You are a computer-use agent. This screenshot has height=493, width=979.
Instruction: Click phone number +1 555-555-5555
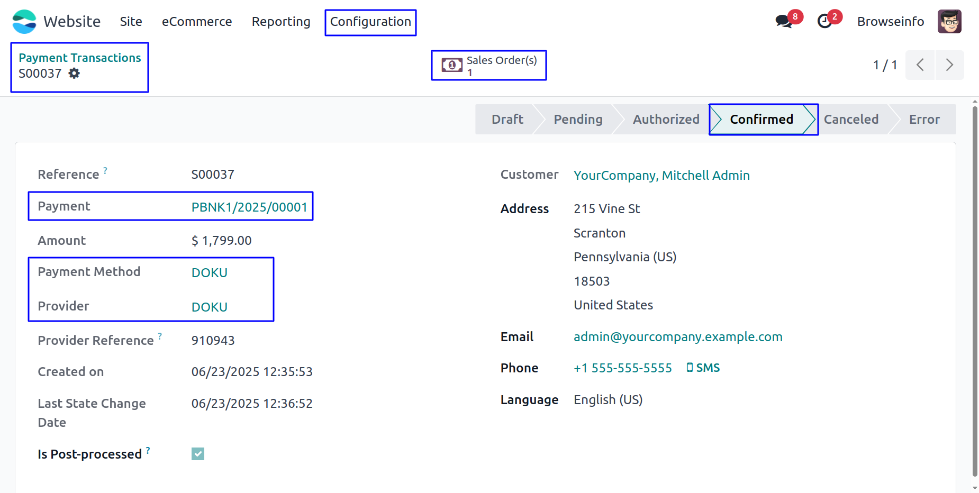[x=623, y=368]
